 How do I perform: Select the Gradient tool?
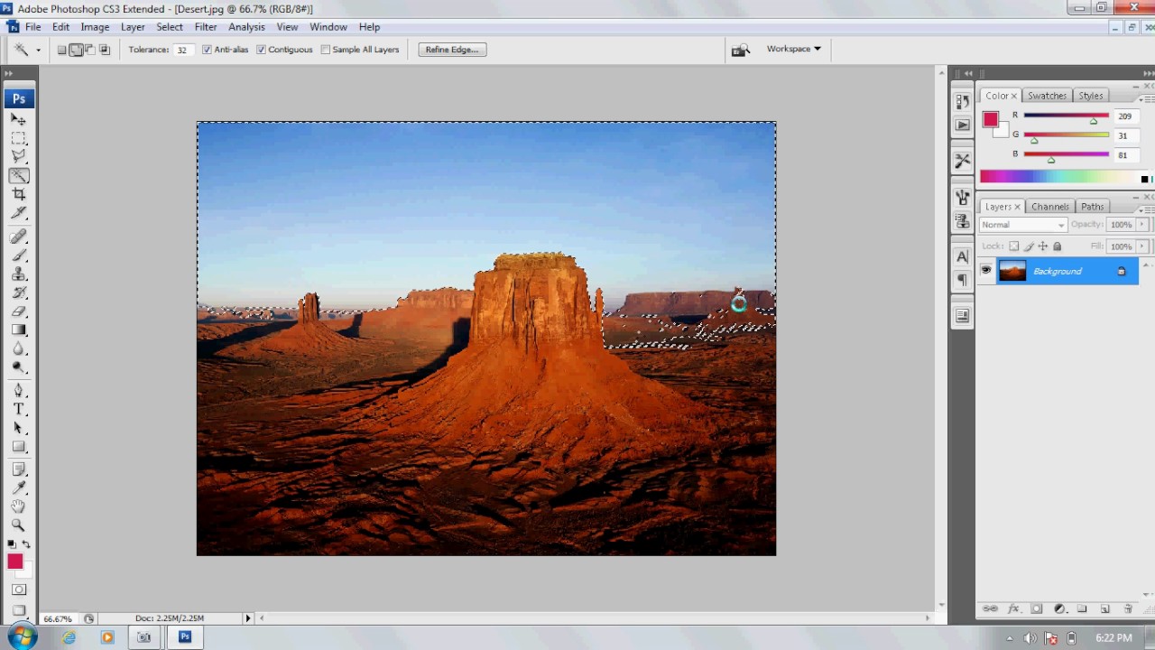19,330
